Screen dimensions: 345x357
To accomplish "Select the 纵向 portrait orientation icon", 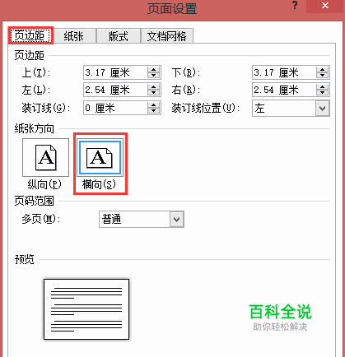I will [45, 157].
